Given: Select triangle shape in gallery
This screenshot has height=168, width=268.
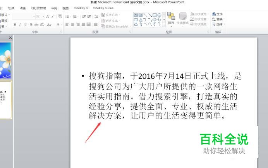Looking at the screenshot, I should 141,20.
